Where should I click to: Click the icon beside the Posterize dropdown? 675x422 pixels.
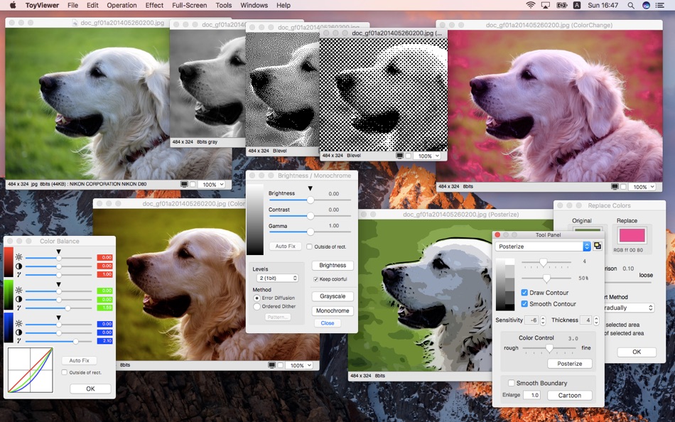[598, 246]
